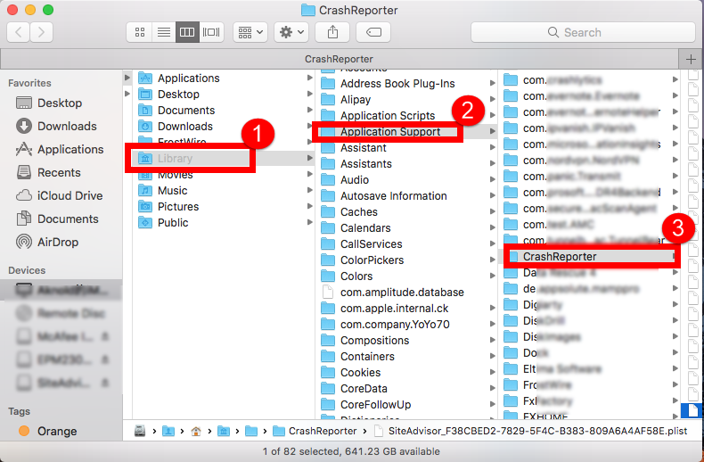The height and width of the screenshot is (462, 704).
Task: Open Downloads in the Favorites sidebar
Action: click(x=67, y=126)
